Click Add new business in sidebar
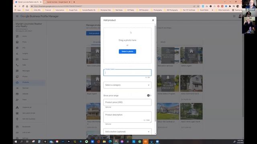Screen dimensions: 257x144 coord(29,119)
